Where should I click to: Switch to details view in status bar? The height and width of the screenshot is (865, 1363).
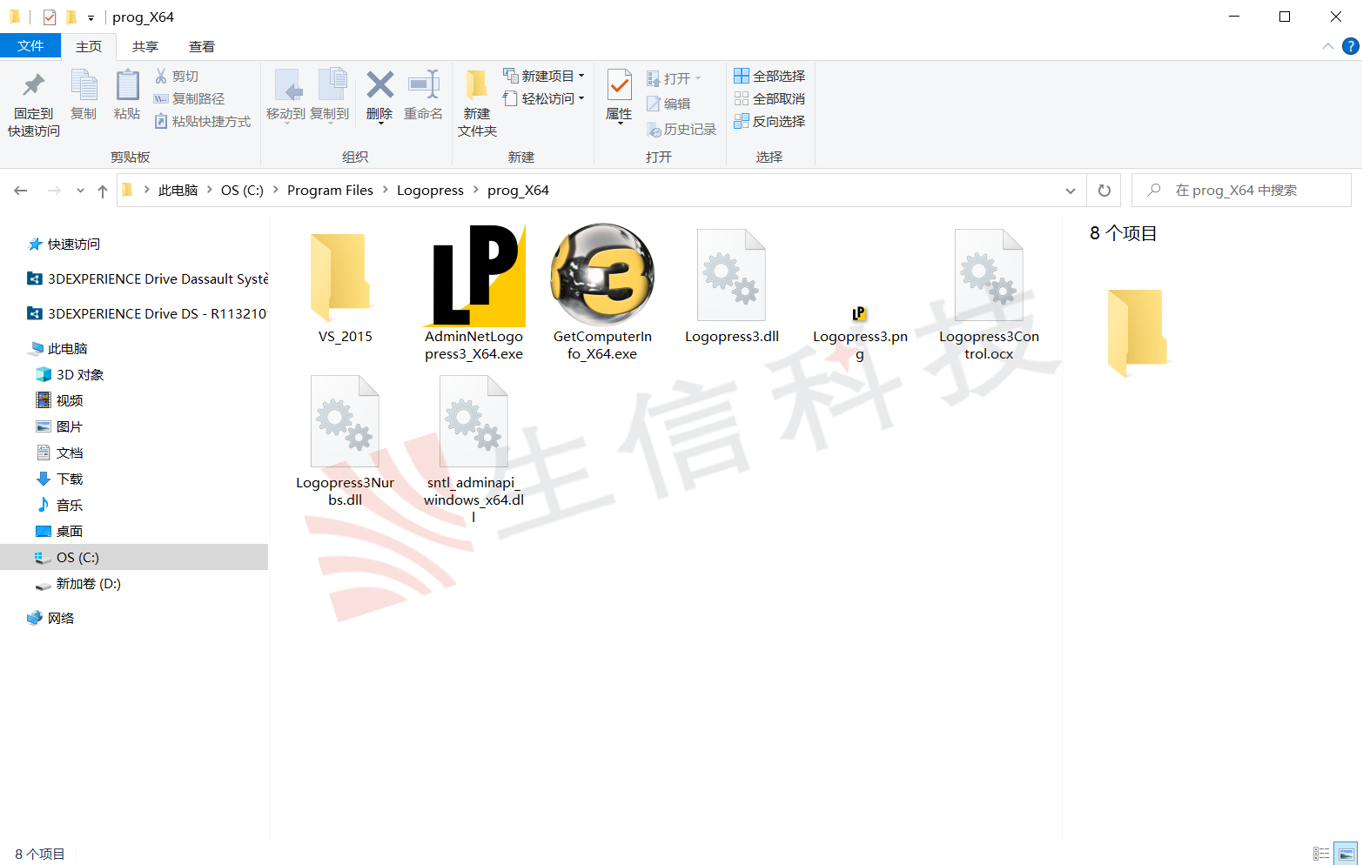click(x=1321, y=854)
